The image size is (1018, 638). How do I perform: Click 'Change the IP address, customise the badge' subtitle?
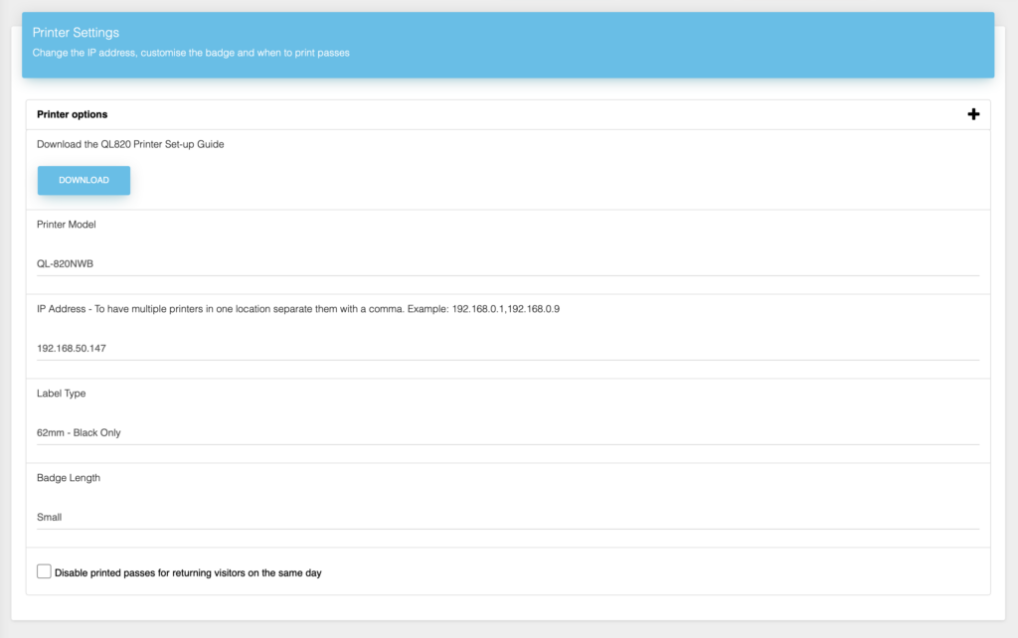[191, 53]
